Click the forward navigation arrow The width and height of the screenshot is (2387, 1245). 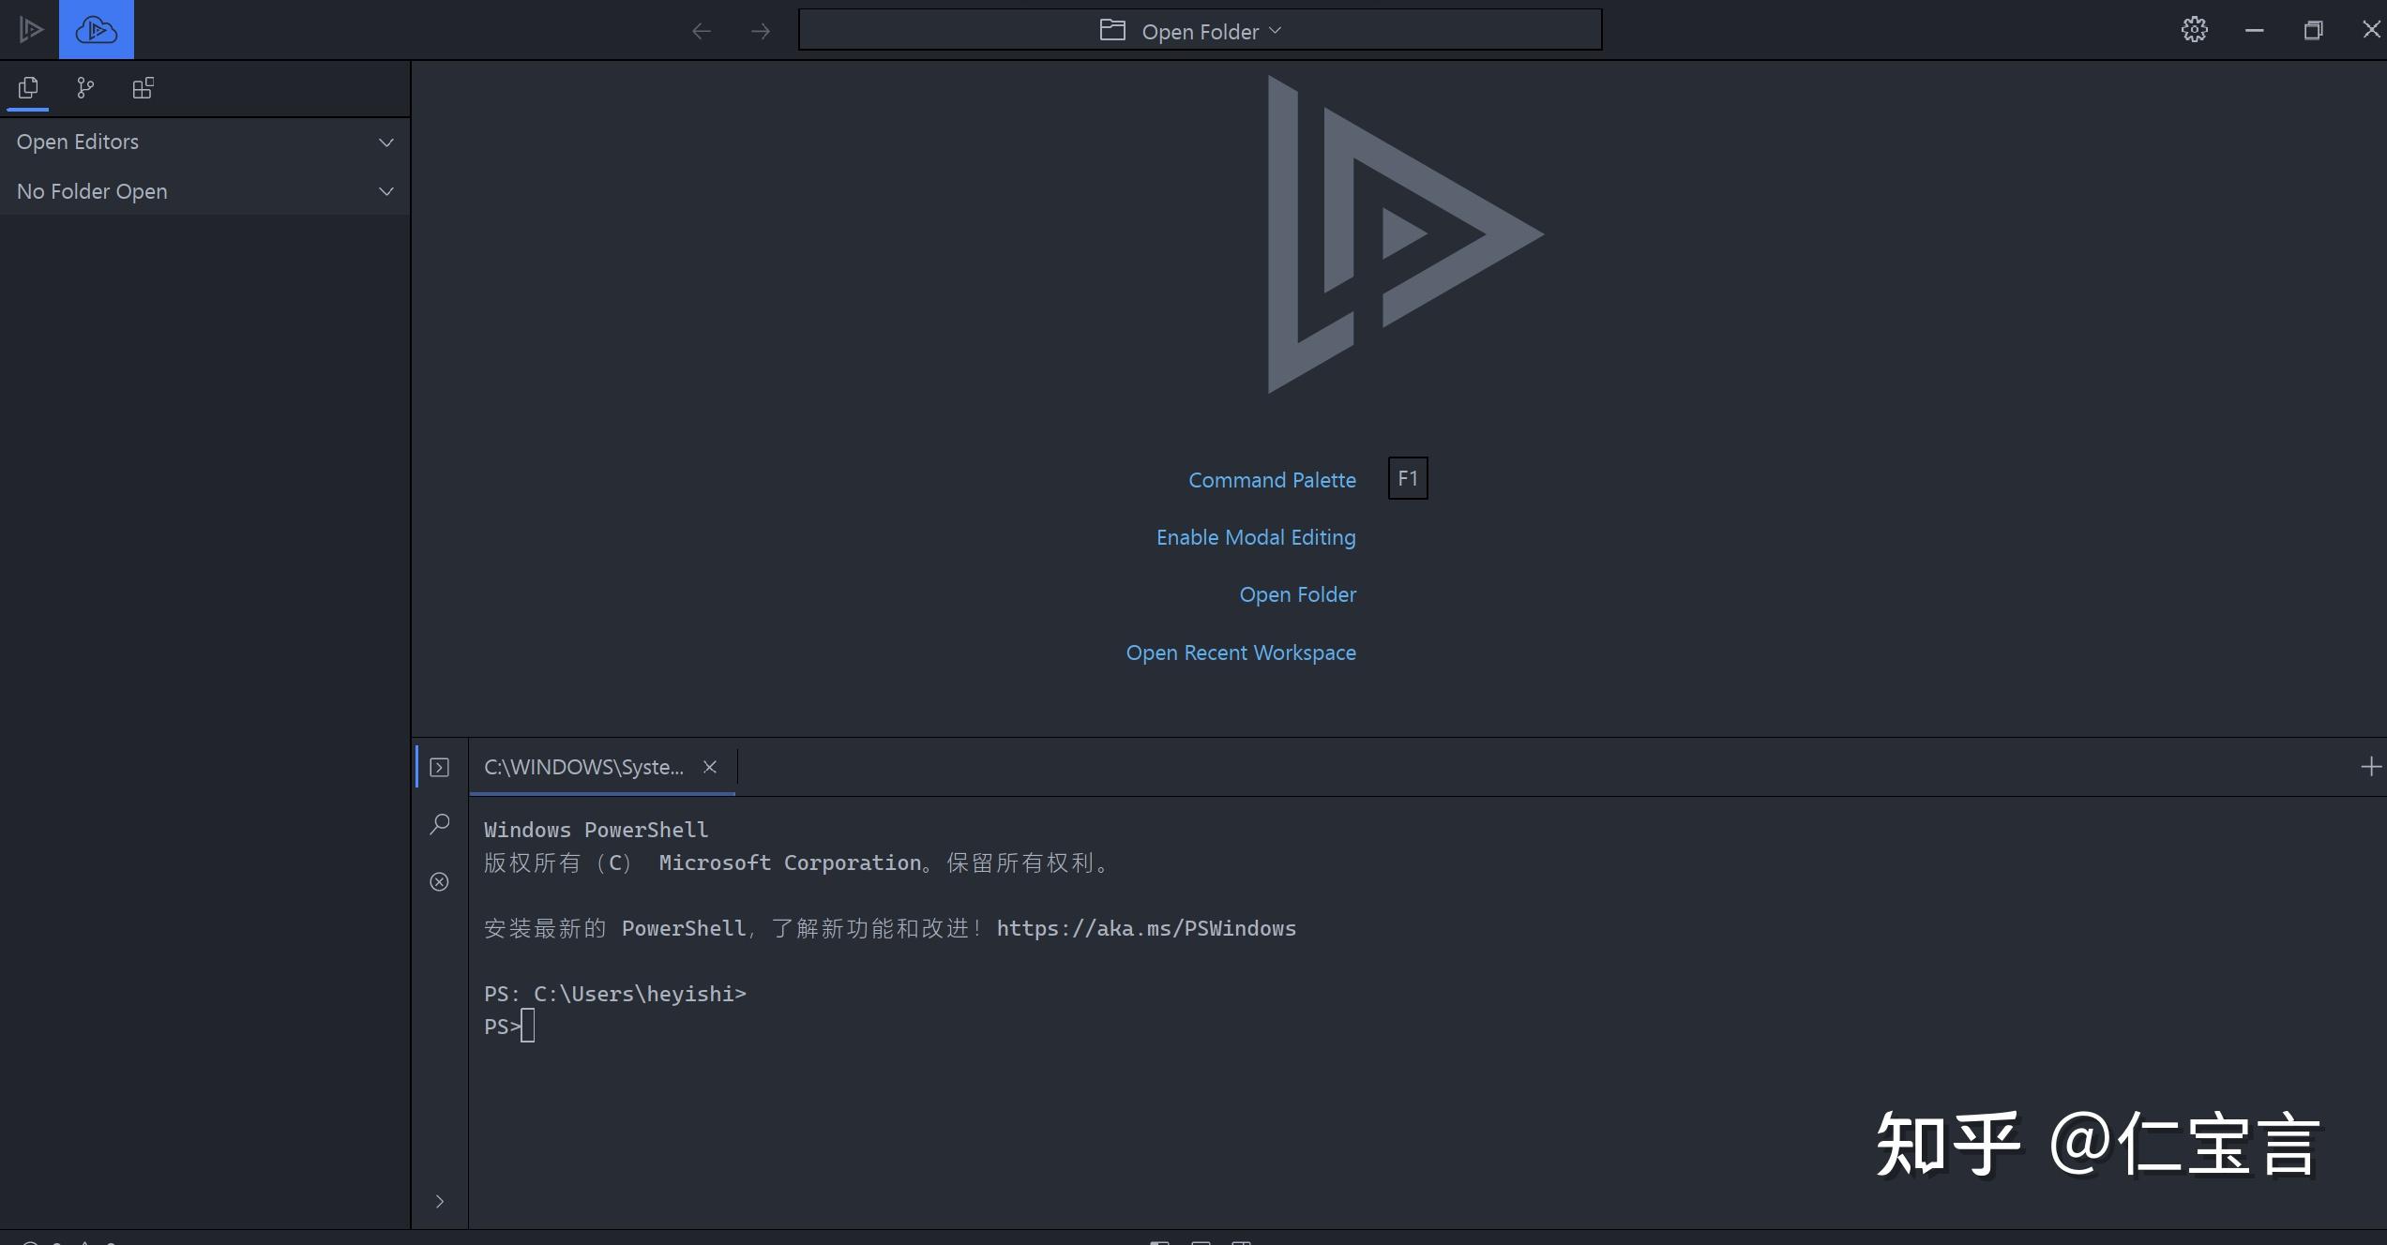coord(761,31)
